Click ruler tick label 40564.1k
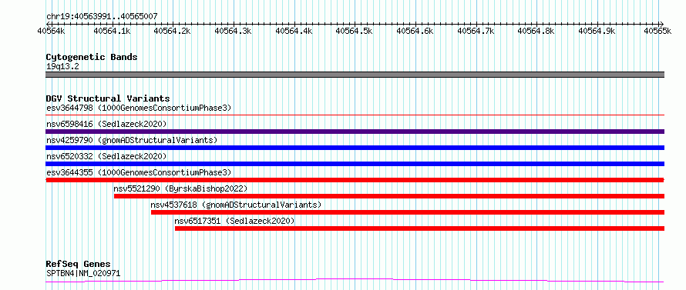This screenshot has height=290, width=686. tap(113, 31)
